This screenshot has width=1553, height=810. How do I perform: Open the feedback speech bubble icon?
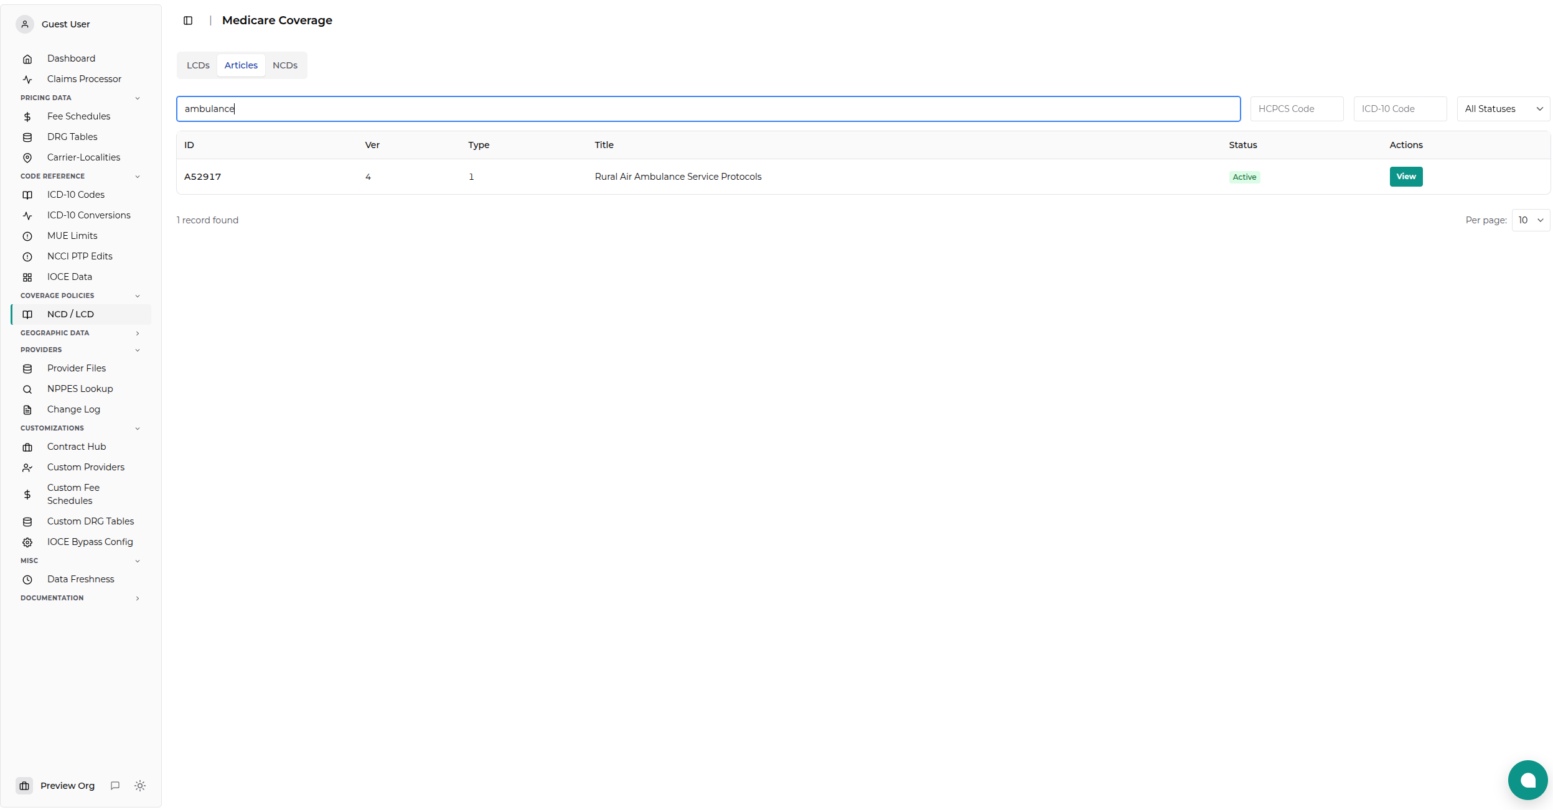[x=115, y=786]
